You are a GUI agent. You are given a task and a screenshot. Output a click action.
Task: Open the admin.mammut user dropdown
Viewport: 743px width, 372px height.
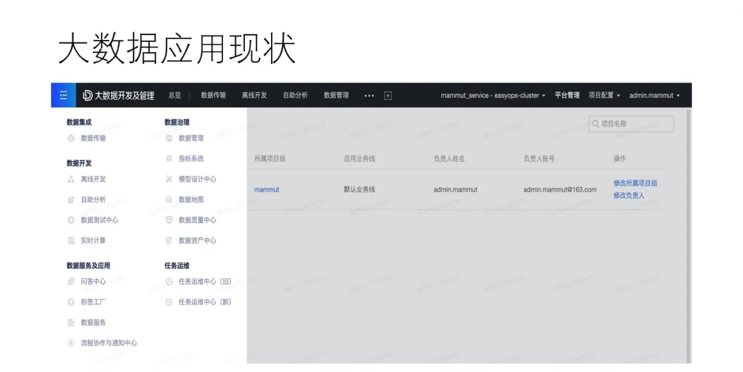pos(654,96)
